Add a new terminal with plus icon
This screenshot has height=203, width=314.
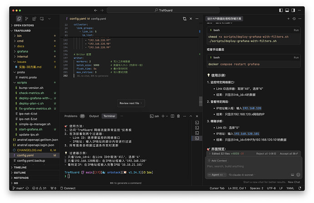point(163,116)
